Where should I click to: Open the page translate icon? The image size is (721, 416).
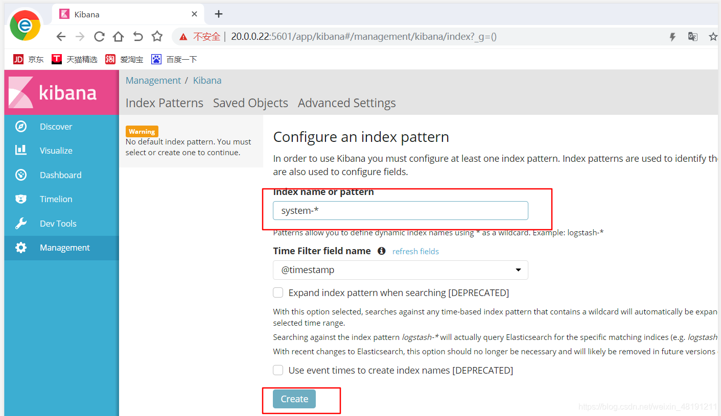point(693,37)
